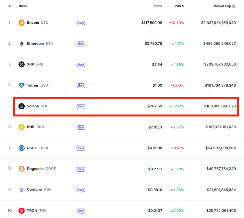
Task: Open the Solana SOL name link
Action: point(37,106)
